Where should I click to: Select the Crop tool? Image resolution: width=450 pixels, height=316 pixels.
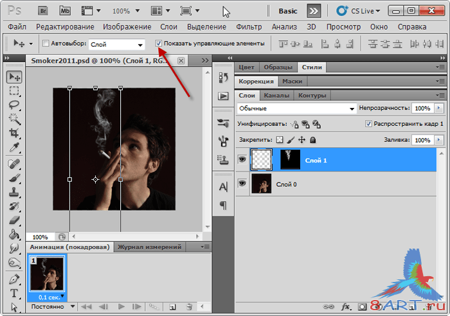[14, 134]
